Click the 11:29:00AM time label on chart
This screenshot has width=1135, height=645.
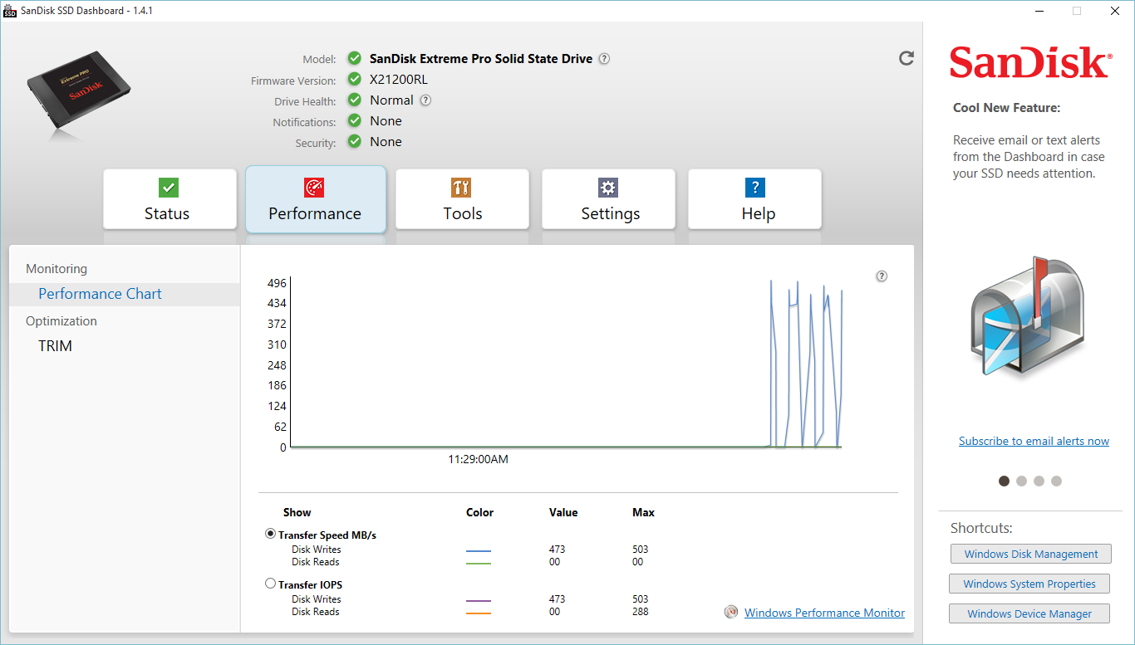click(478, 459)
